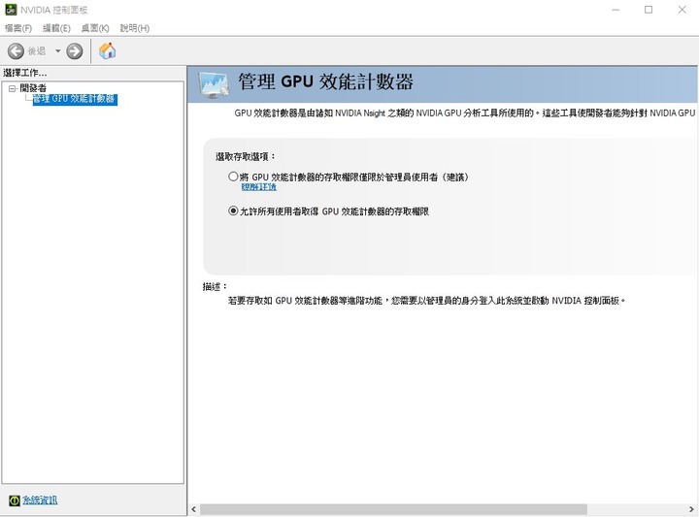Click the NVIDIA app icon in title bar
The width and height of the screenshot is (699, 517).
tap(11, 10)
